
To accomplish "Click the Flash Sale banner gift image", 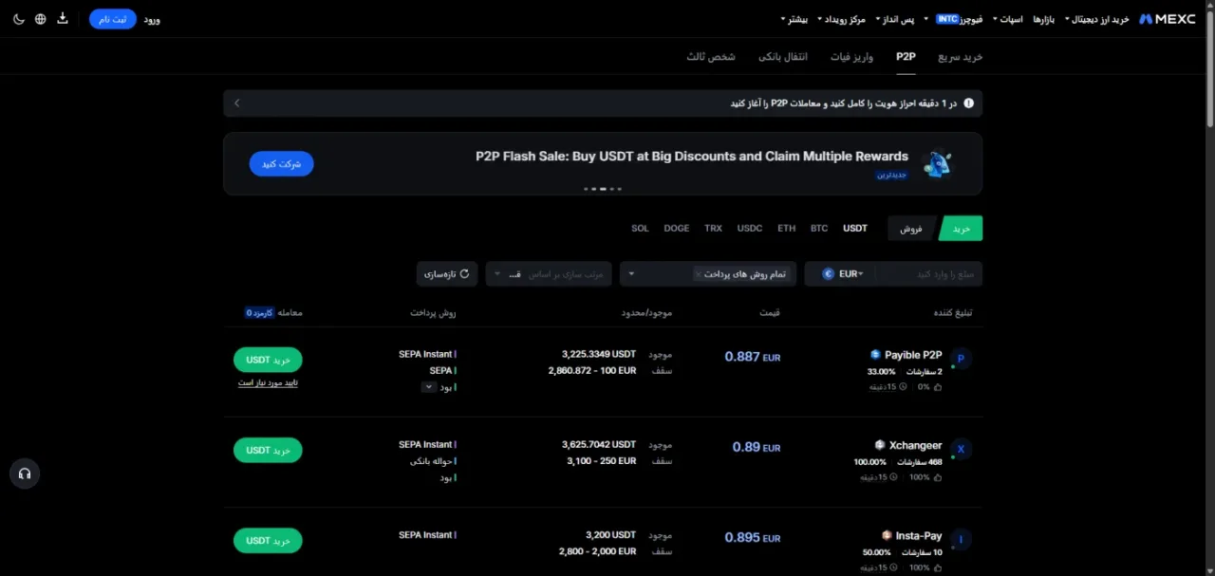I will point(938,164).
